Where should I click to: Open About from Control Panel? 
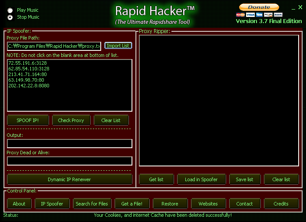(x=19, y=204)
